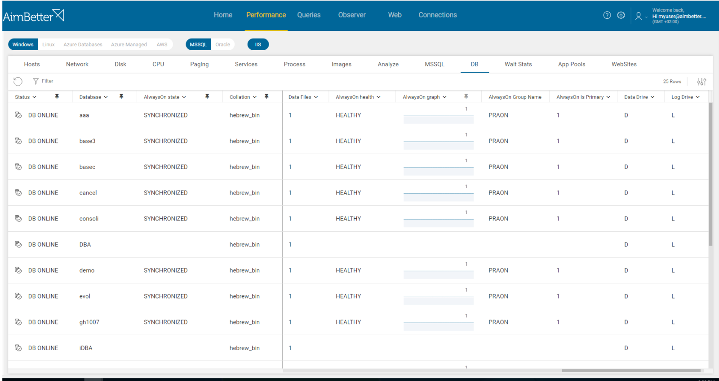Open the Connections section
The image size is (719, 381).
(x=438, y=15)
